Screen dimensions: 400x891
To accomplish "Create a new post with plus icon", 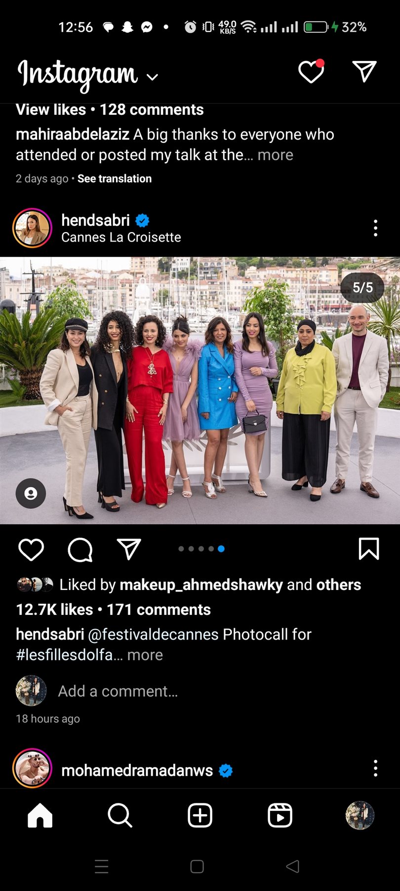I will coord(200,815).
